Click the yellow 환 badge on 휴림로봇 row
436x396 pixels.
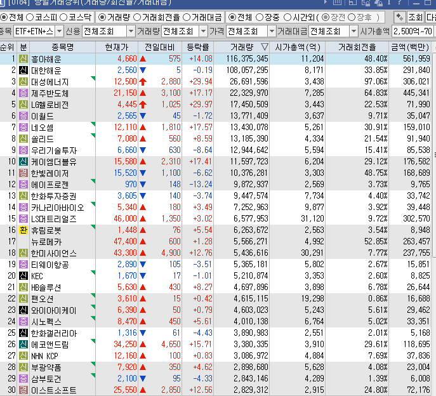coord(23,230)
